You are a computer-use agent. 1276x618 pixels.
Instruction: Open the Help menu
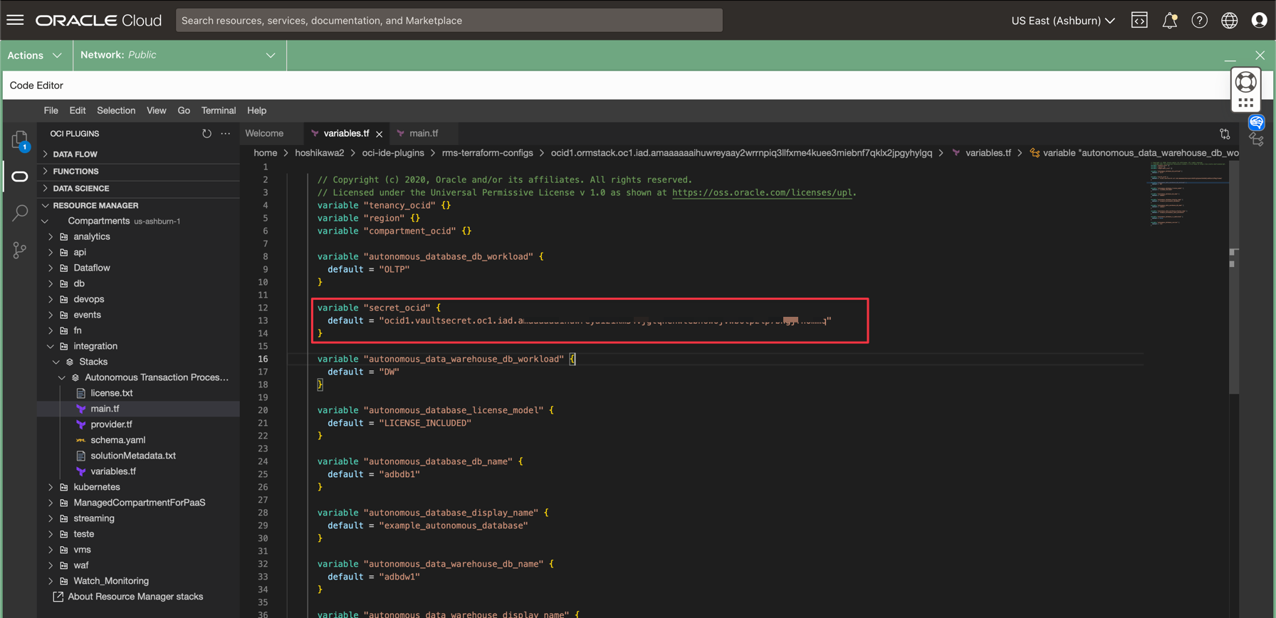pos(257,110)
